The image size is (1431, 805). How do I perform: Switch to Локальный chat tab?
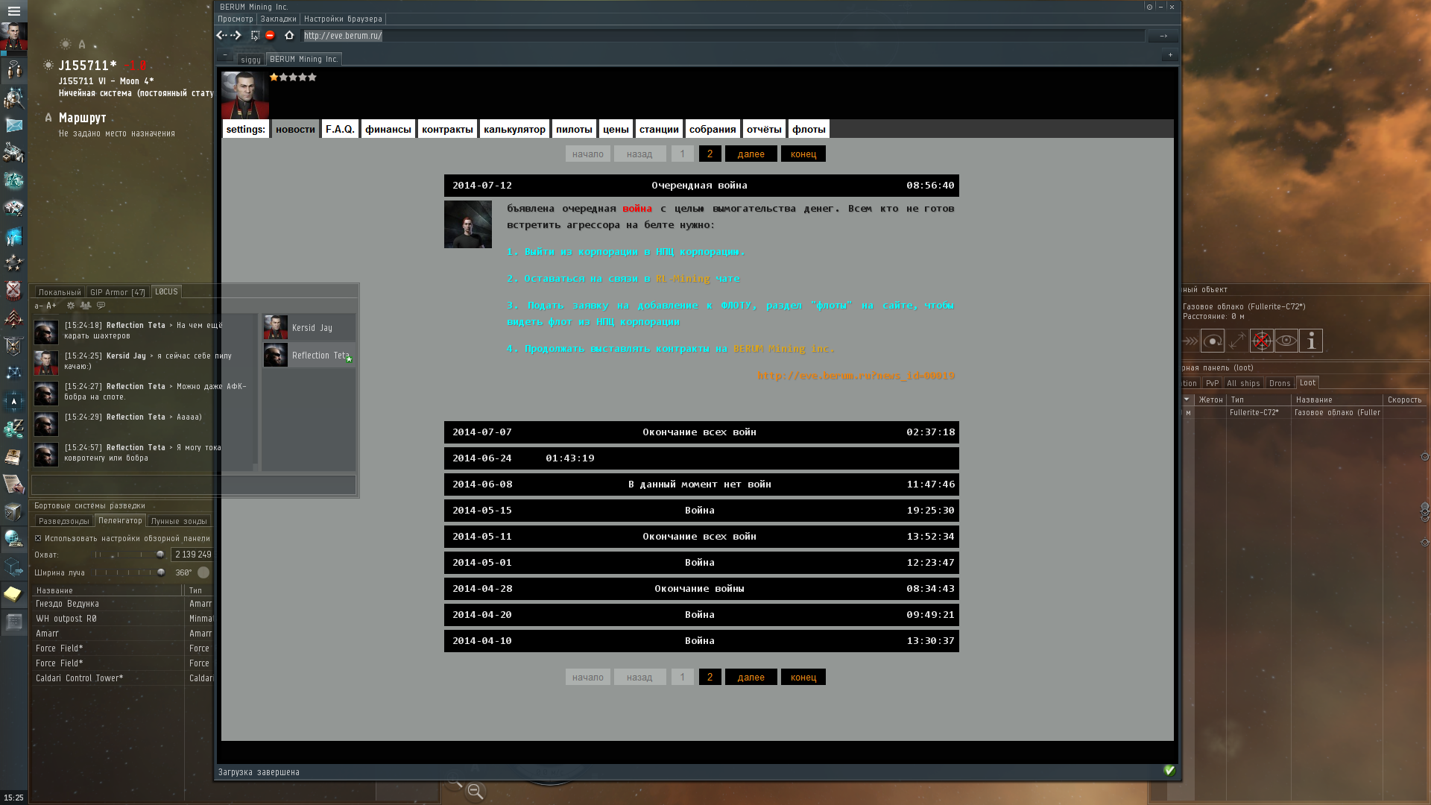click(60, 292)
